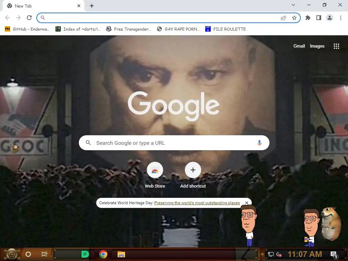Open the Index of ~dartz bookmark
The image size is (348, 261).
[x=78, y=29]
